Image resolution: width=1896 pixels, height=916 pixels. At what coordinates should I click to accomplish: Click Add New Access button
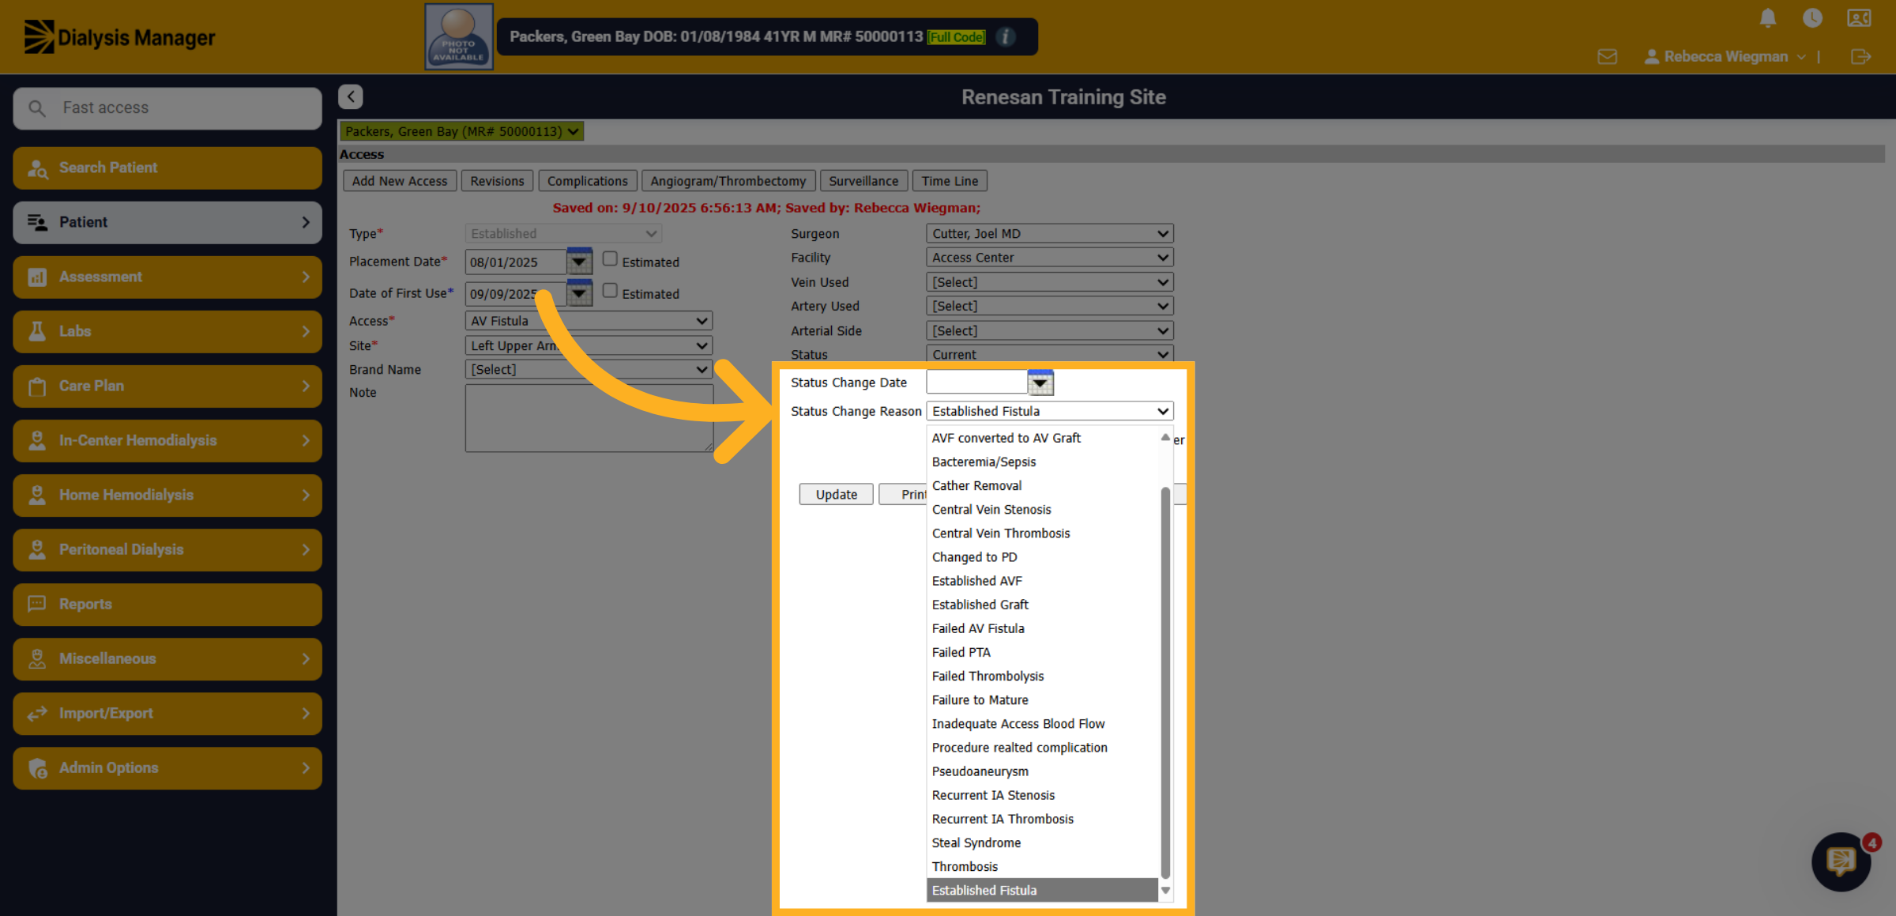coord(399,181)
